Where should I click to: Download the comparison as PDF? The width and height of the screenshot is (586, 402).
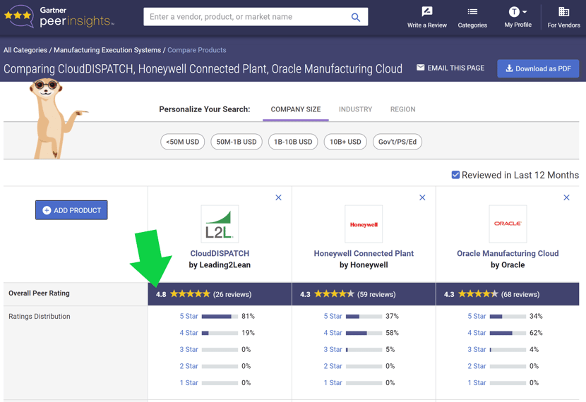coord(538,68)
